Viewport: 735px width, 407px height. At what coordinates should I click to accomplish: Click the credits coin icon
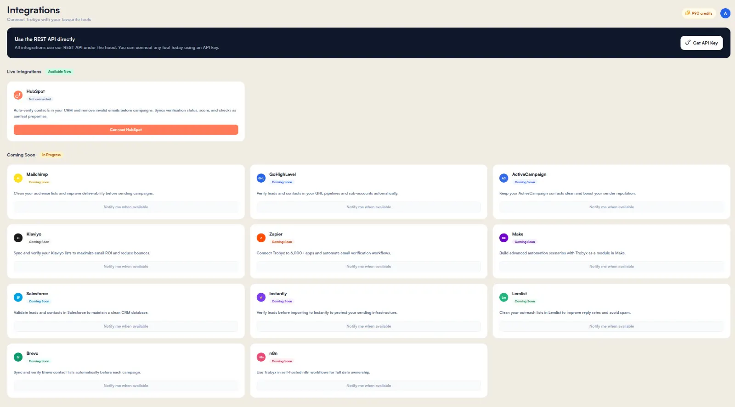coord(688,13)
